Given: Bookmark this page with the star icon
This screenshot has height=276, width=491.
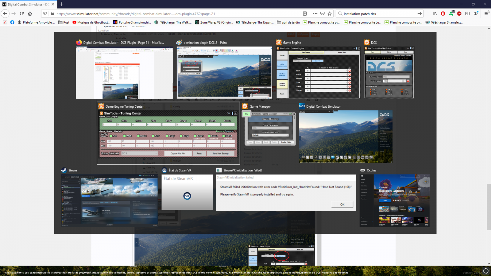Looking at the screenshot, I should [x=330, y=13].
